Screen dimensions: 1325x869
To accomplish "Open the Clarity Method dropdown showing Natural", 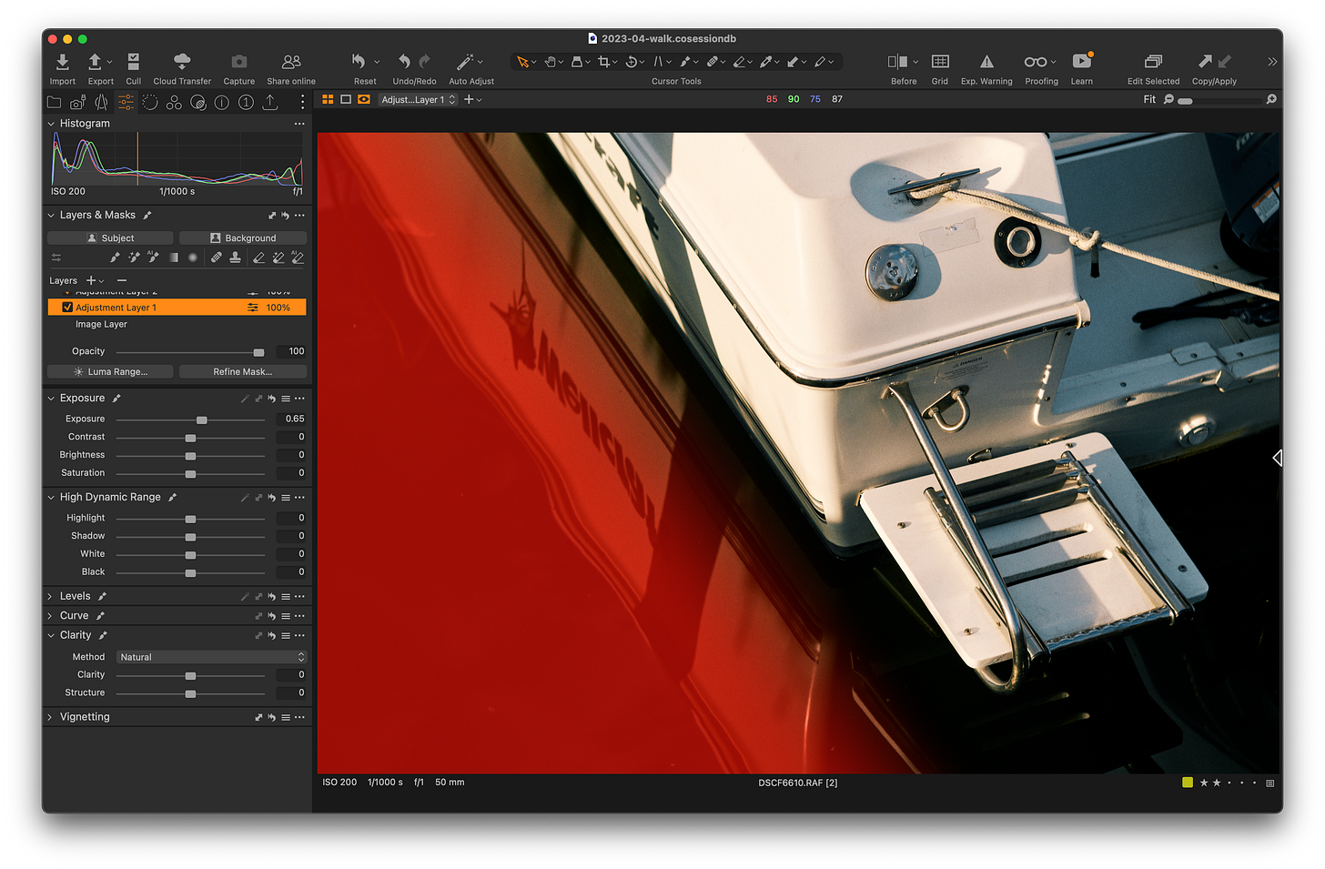I will click(211, 656).
